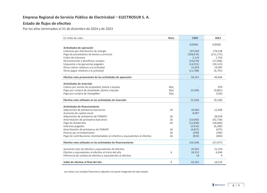Click note 8(a) beside 'Pago por compra de propiedad'
Viewport: 267px width, 193px height.
tap(171, 90)
